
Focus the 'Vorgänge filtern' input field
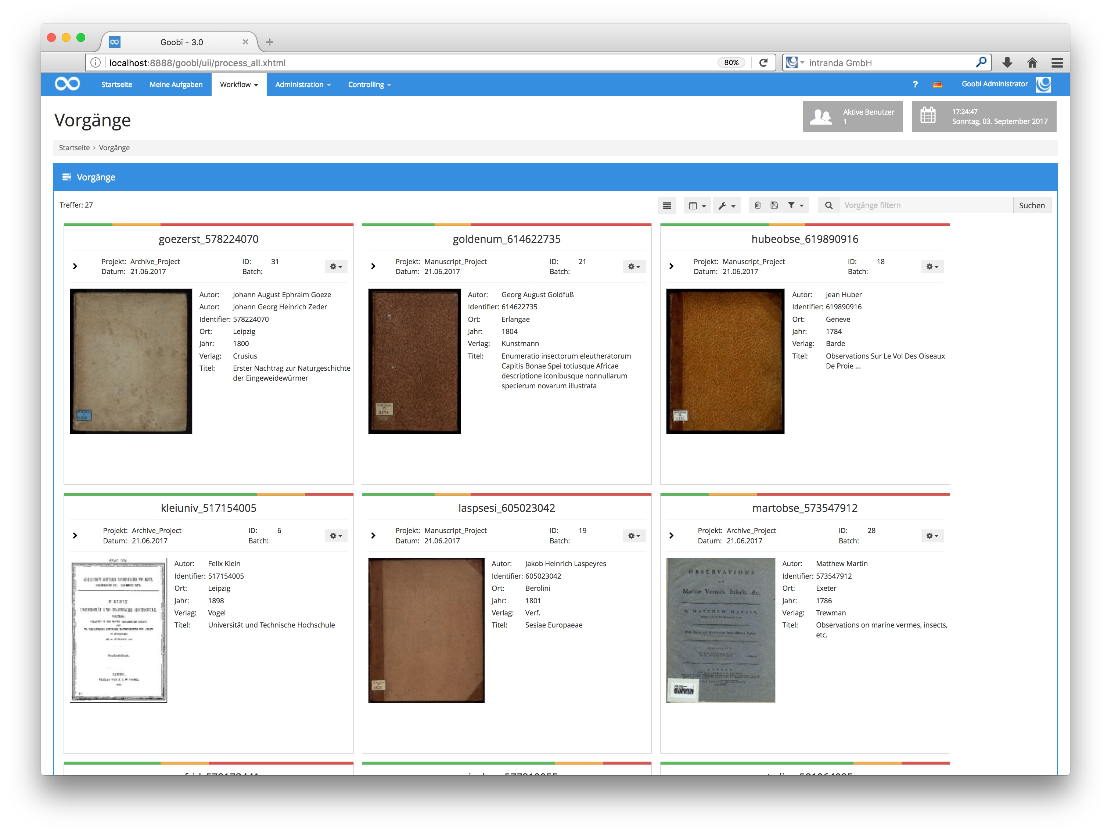pyautogui.click(x=926, y=205)
